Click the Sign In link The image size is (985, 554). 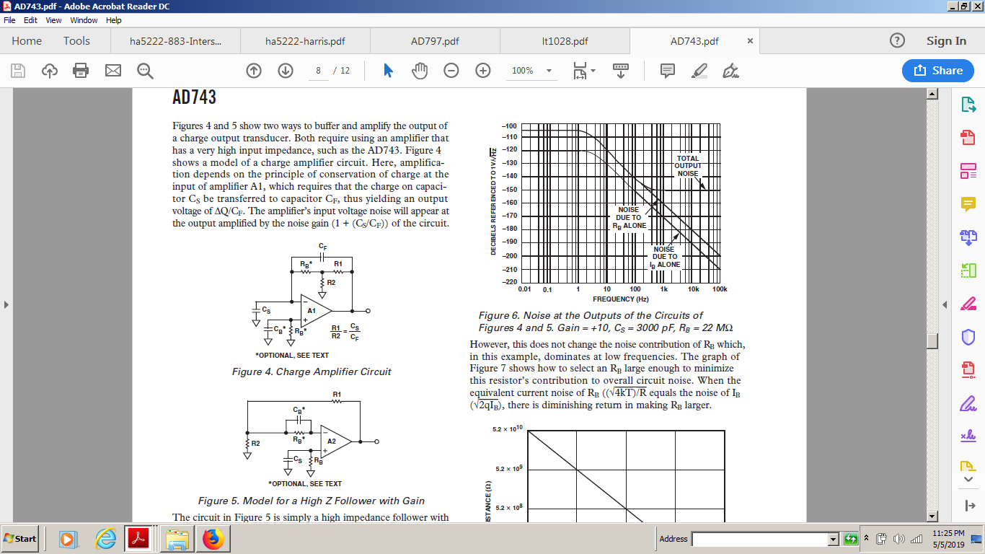coord(946,41)
